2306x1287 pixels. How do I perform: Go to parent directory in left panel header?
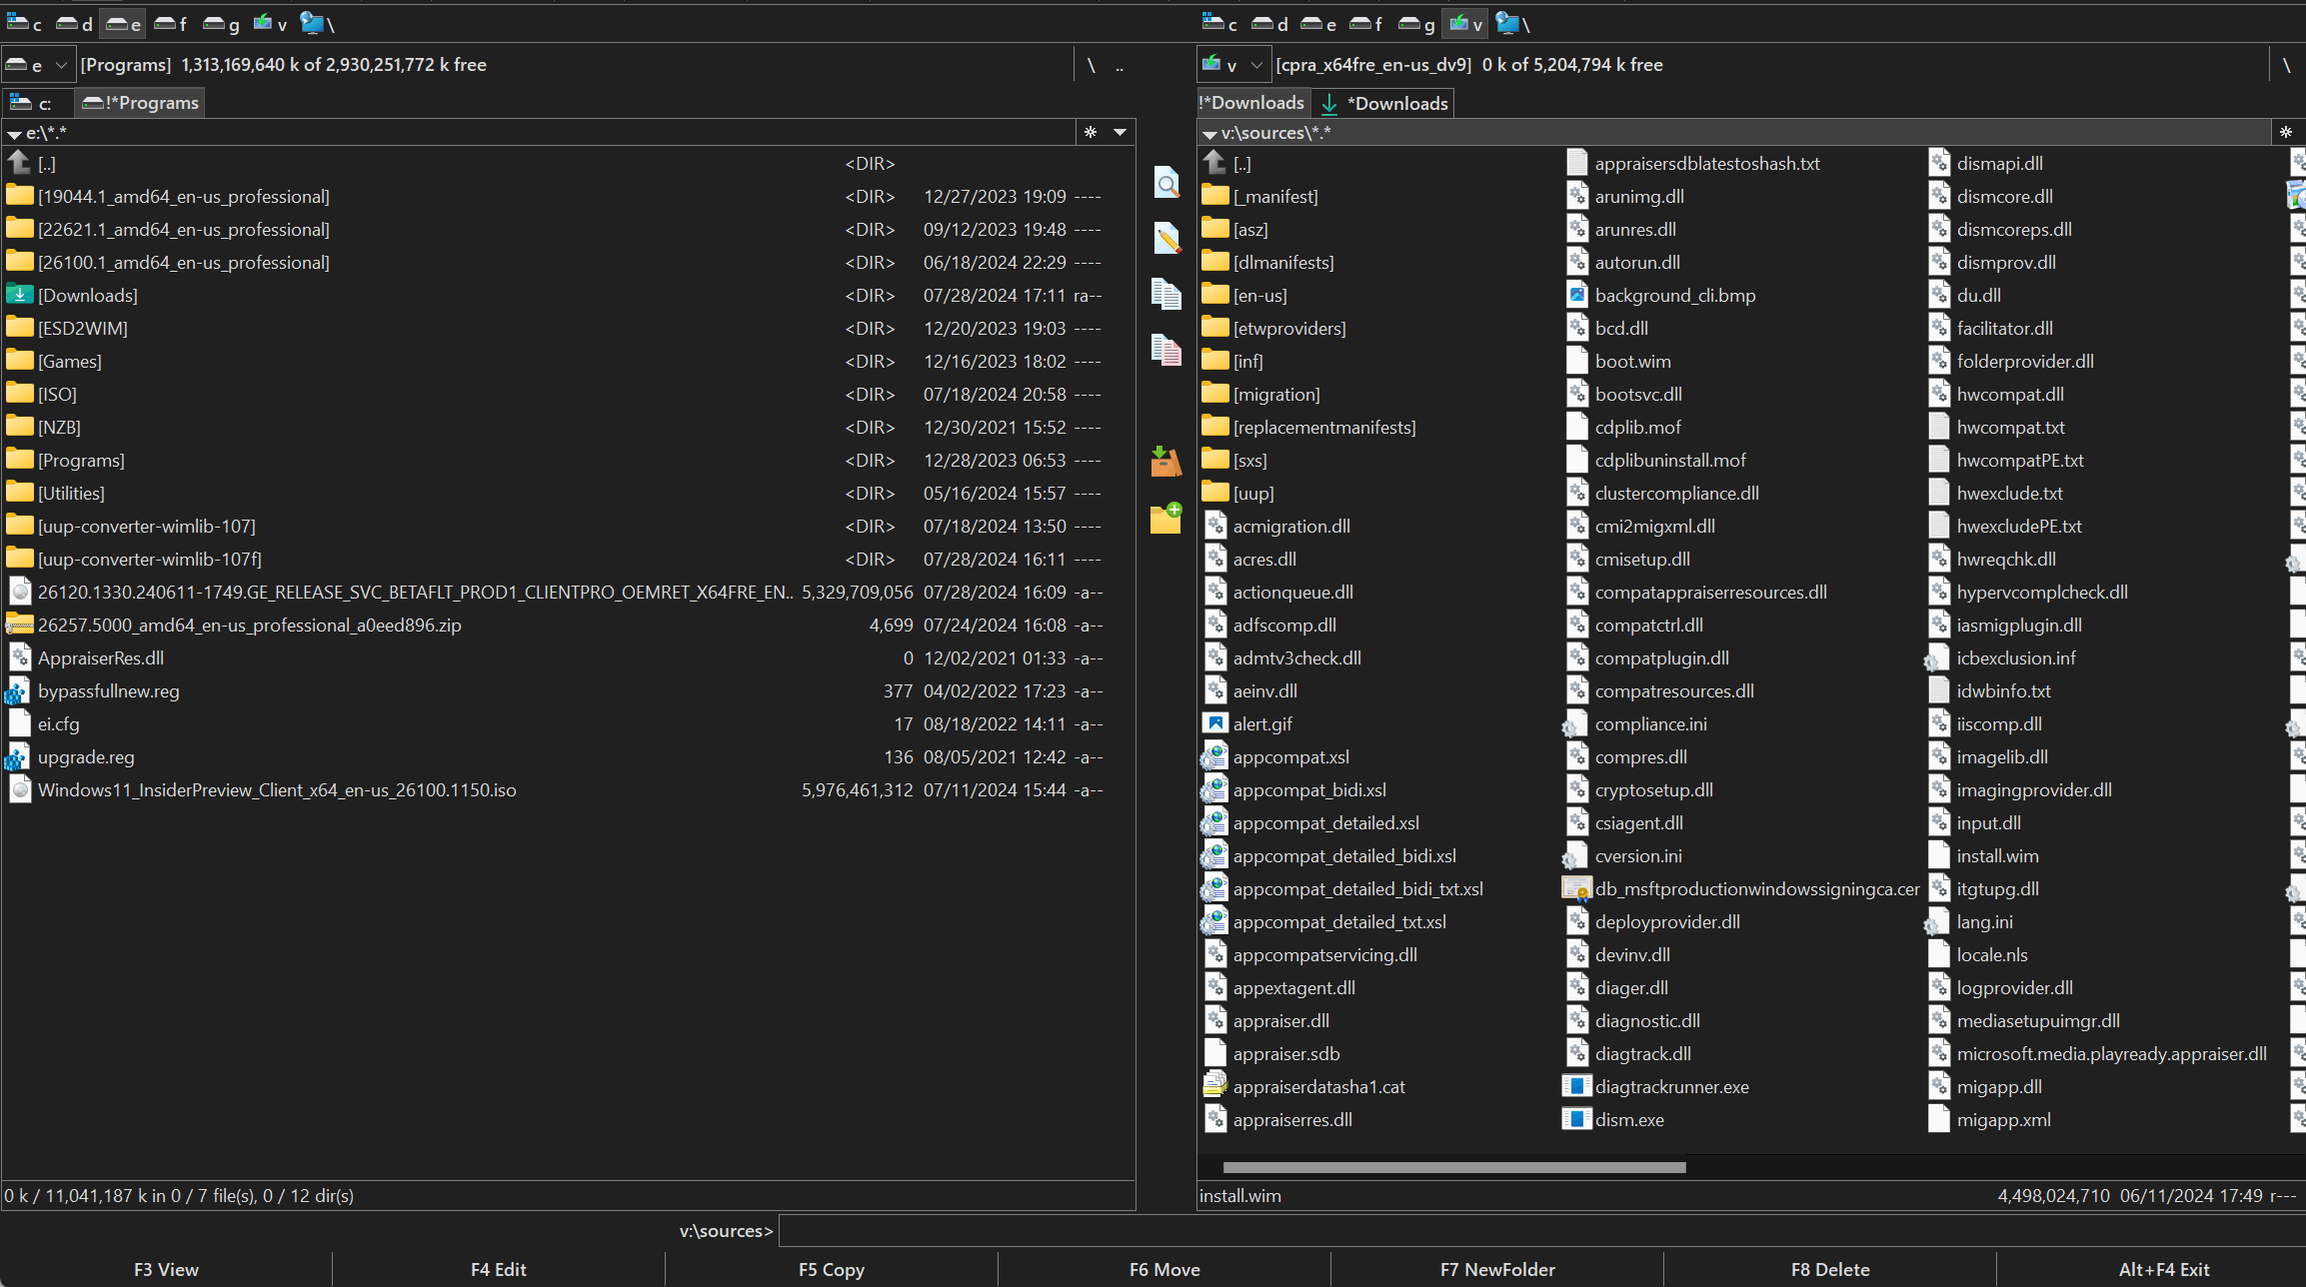[1120, 65]
